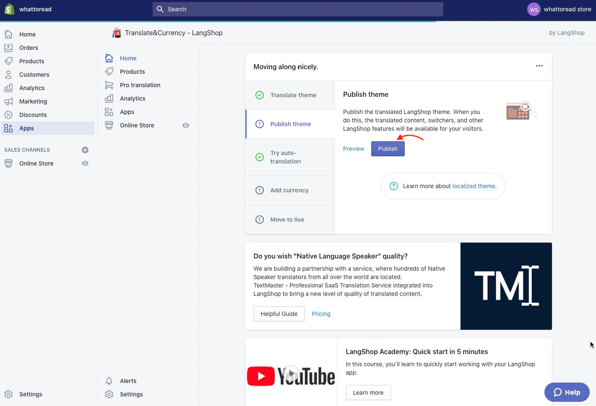Click LangShop Analytics chart icon
This screenshot has width=596, height=406.
(109, 98)
